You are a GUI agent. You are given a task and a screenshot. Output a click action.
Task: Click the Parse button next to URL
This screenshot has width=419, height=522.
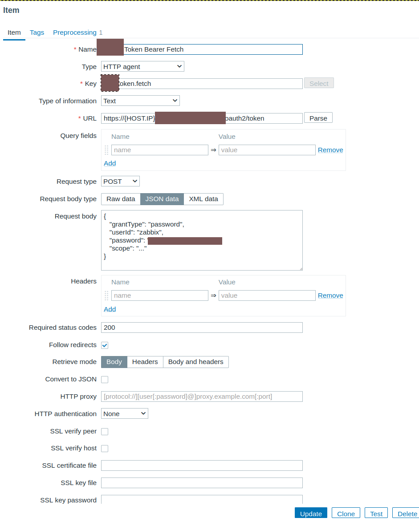point(318,118)
